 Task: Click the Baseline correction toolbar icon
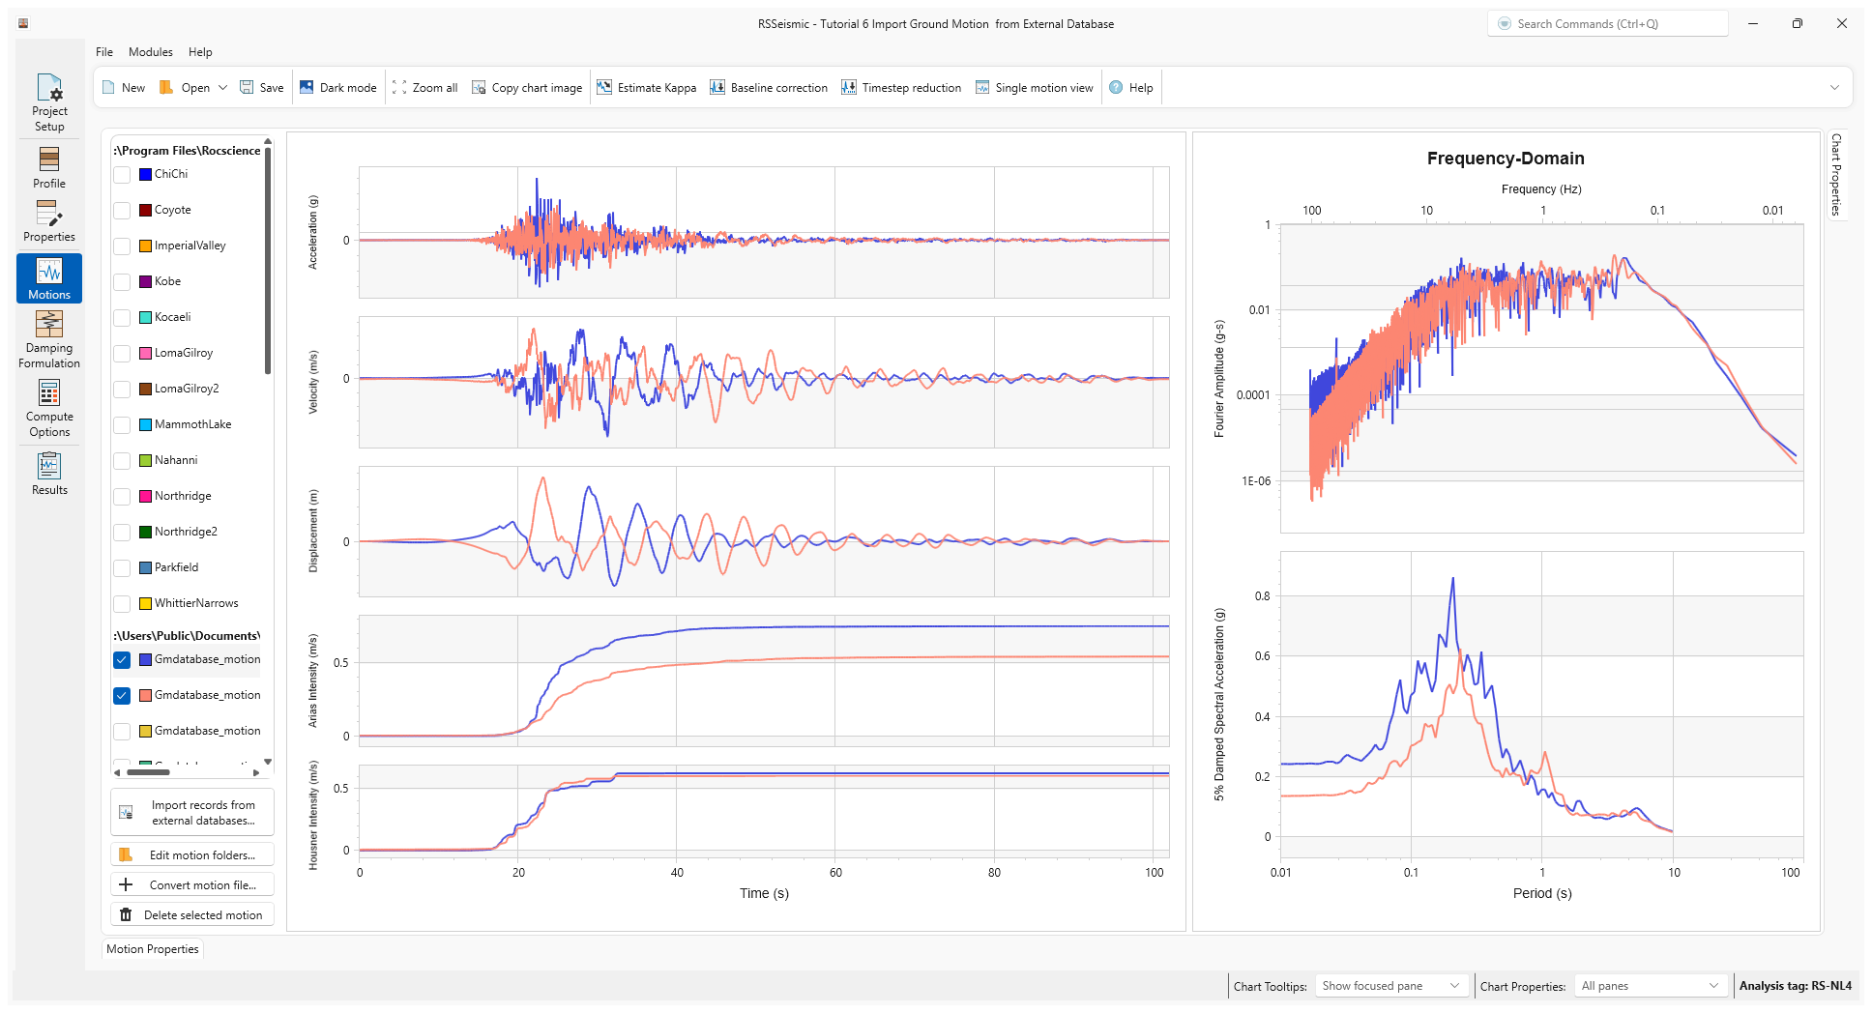769,87
